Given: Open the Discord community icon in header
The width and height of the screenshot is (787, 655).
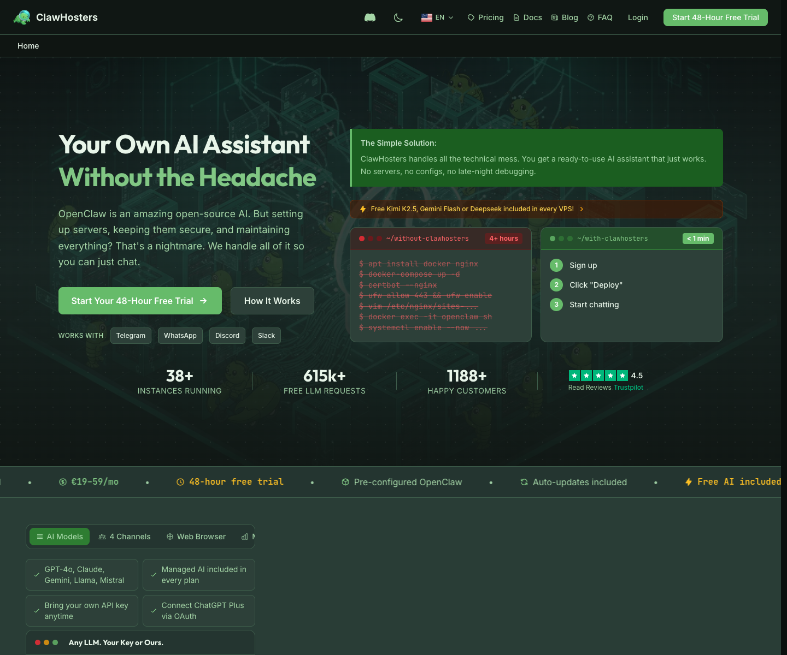Looking at the screenshot, I should (370, 17).
